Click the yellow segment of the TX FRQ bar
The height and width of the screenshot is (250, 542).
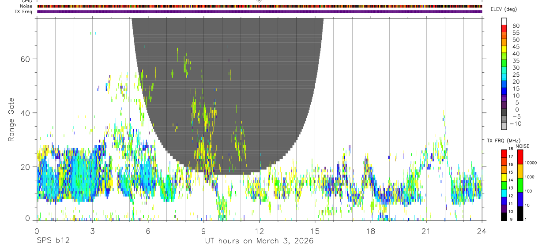504,177
